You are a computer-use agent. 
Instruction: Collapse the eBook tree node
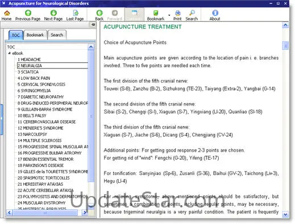9,53
